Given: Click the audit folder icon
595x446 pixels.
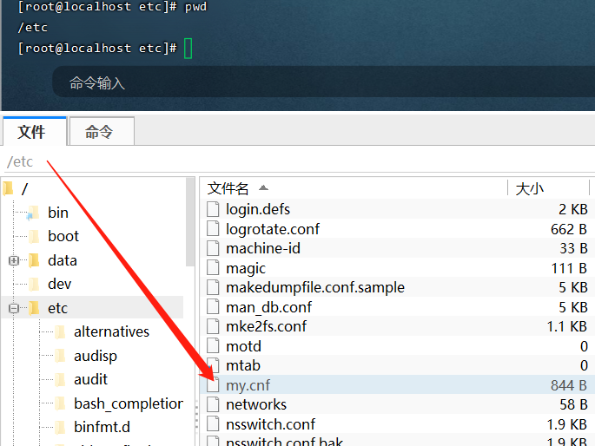Looking at the screenshot, I should coord(60,380).
